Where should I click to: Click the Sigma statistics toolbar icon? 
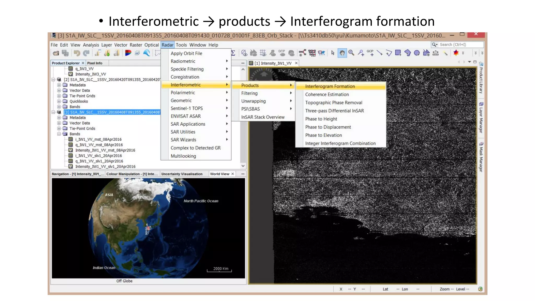tap(233, 53)
